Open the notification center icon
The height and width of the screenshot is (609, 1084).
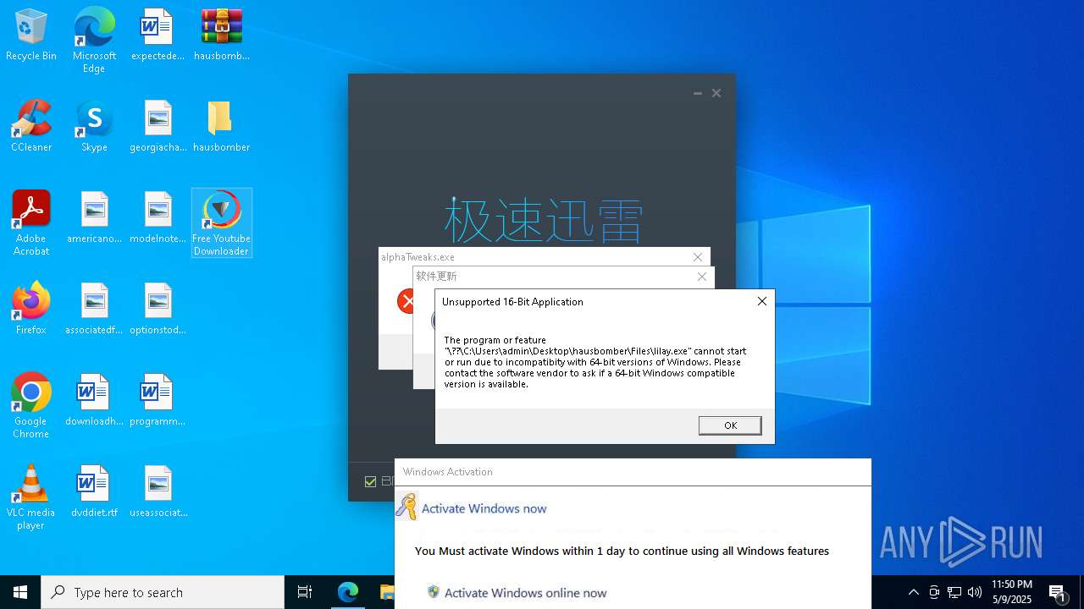1057,592
